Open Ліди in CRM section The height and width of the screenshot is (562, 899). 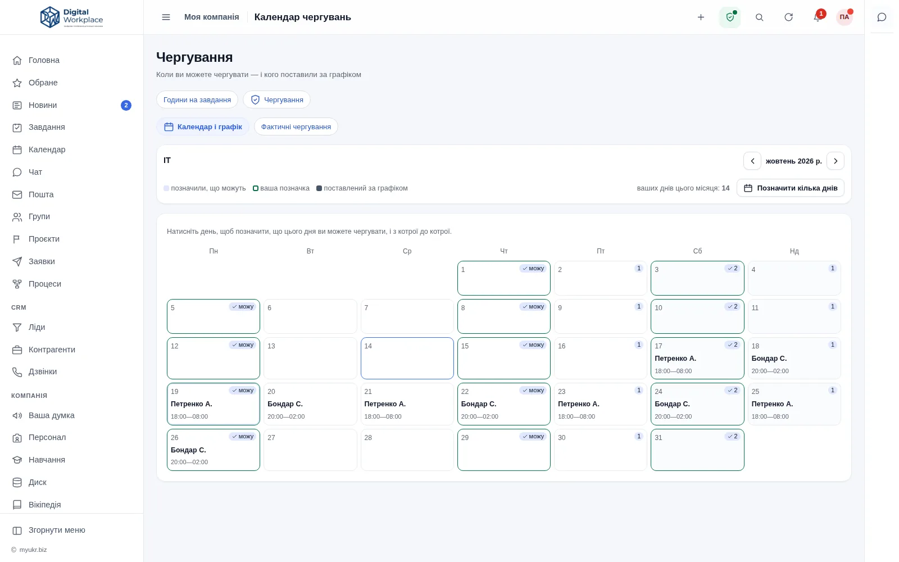(72, 327)
